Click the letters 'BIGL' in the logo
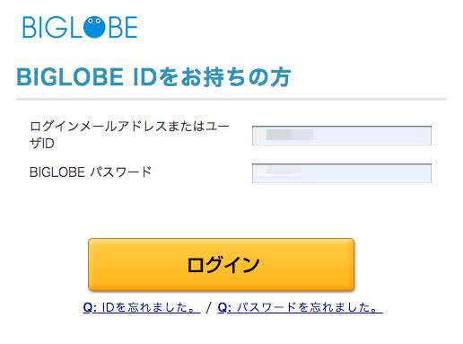 [52, 27]
